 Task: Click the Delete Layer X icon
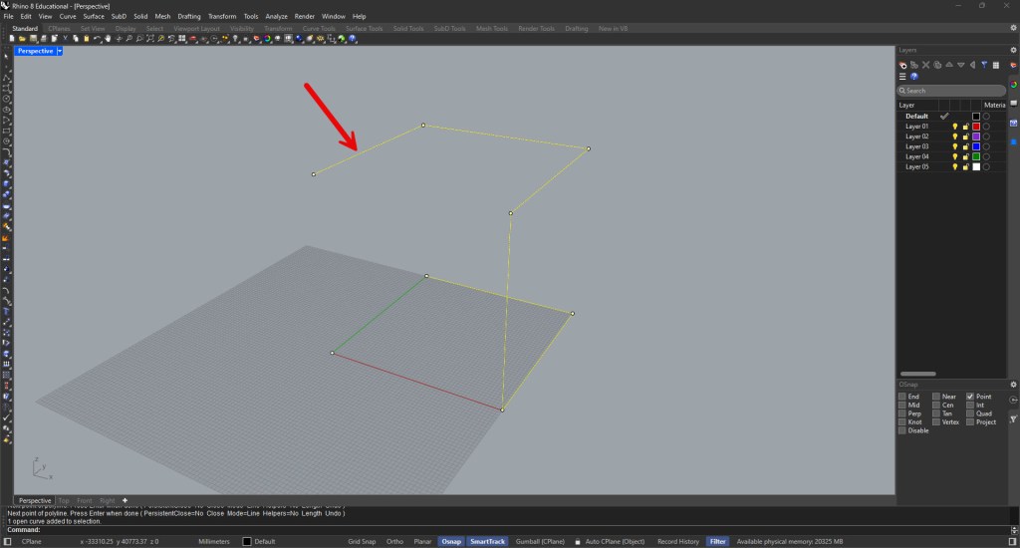[926, 64]
